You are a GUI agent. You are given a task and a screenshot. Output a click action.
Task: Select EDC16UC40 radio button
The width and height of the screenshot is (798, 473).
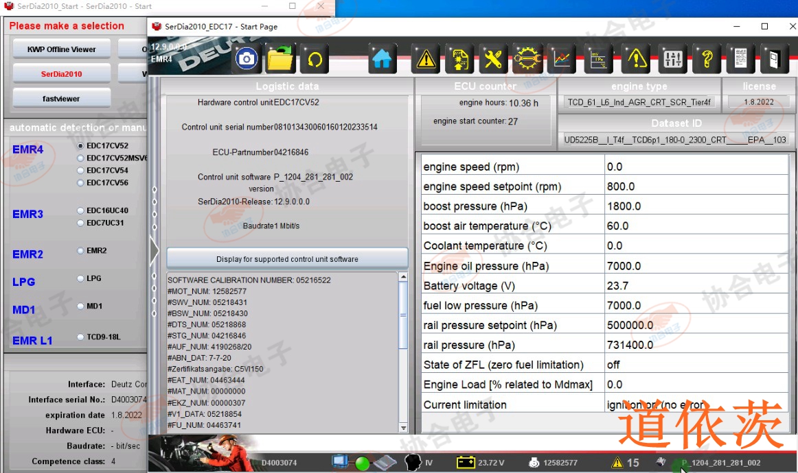(x=80, y=210)
